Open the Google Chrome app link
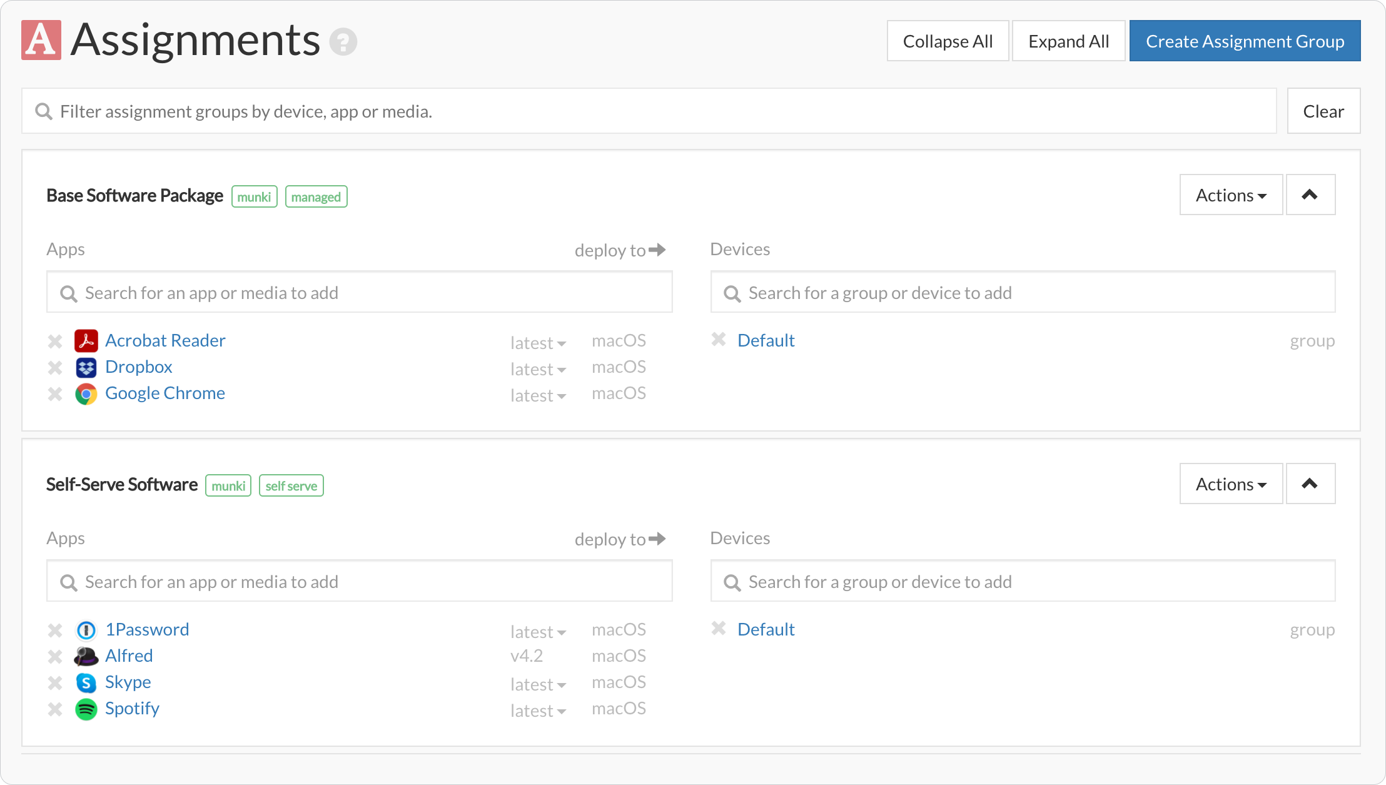The image size is (1386, 785). [165, 393]
